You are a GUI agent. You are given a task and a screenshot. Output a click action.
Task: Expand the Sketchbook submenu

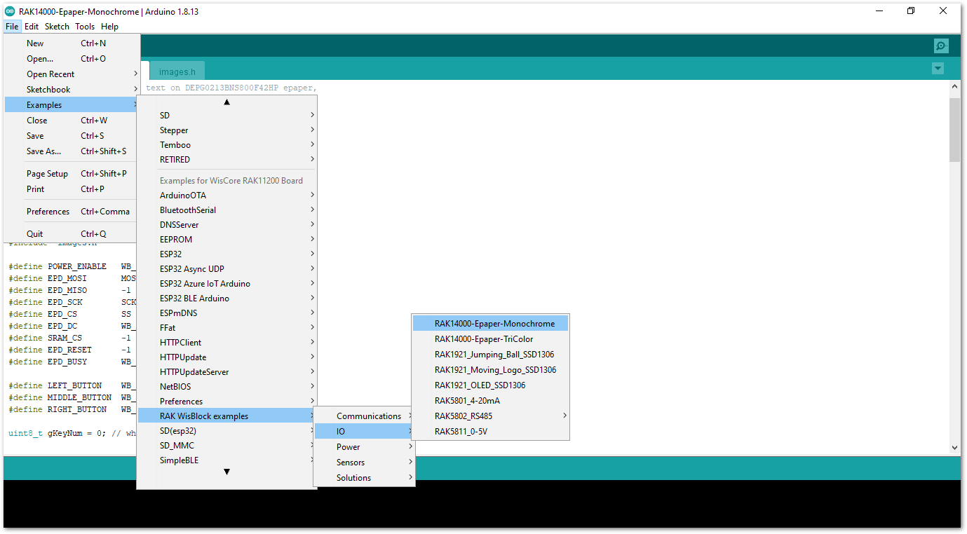[x=72, y=90]
